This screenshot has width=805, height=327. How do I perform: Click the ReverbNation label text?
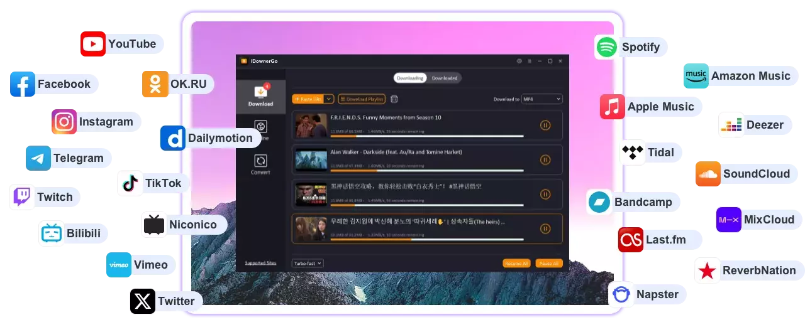coord(759,271)
